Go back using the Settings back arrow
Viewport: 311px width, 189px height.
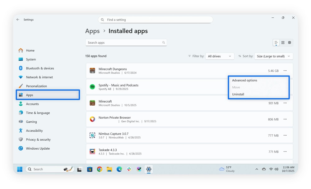18,20
